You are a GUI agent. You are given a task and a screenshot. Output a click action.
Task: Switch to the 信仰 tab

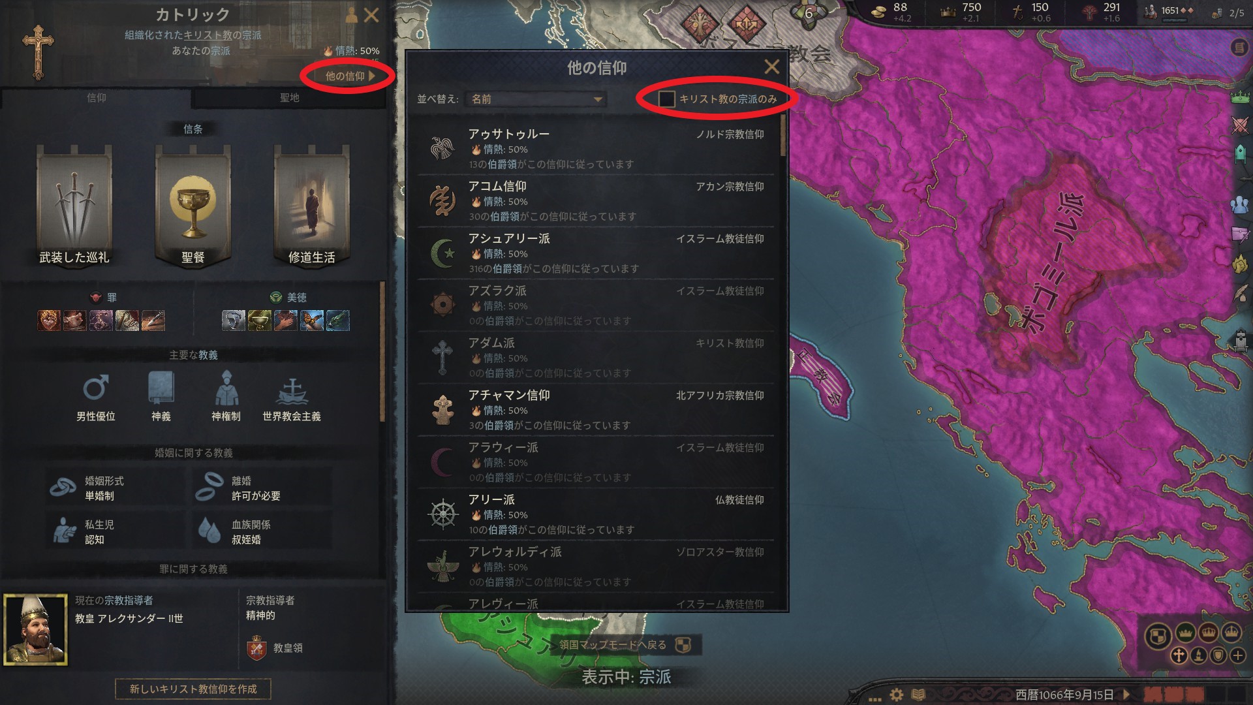[97, 98]
